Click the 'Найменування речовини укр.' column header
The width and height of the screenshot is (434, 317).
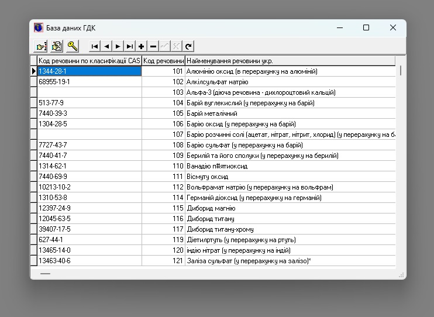click(x=290, y=61)
